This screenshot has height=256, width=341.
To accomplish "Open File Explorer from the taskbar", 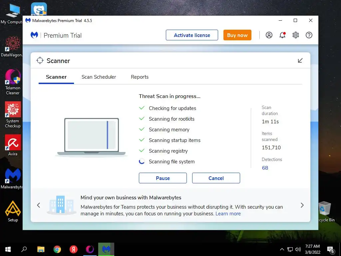I will 41,249.
